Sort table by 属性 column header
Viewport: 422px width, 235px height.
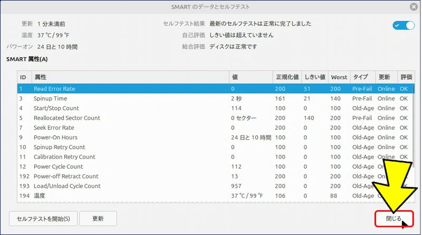pyautogui.click(x=130, y=77)
